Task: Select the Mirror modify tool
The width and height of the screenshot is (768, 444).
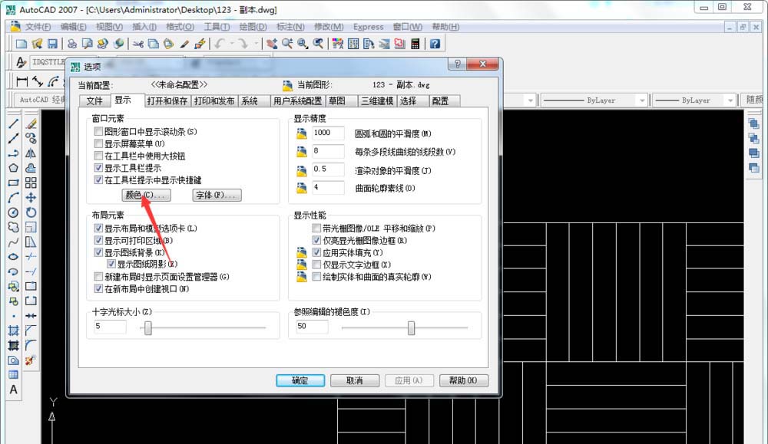Action: [x=31, y=153]
